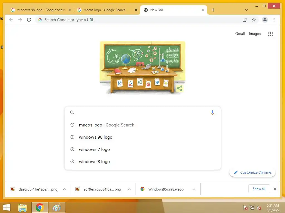Click the search magnifier icon in search box

72,113
